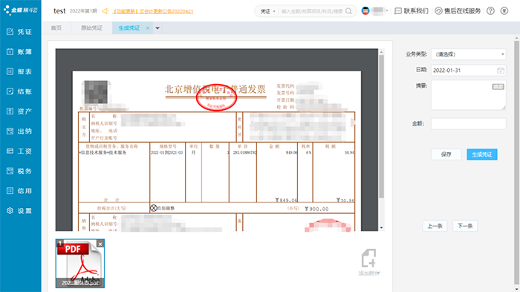
Task: Open the 设置 sidebar module
Action: [x=20, y=211]
